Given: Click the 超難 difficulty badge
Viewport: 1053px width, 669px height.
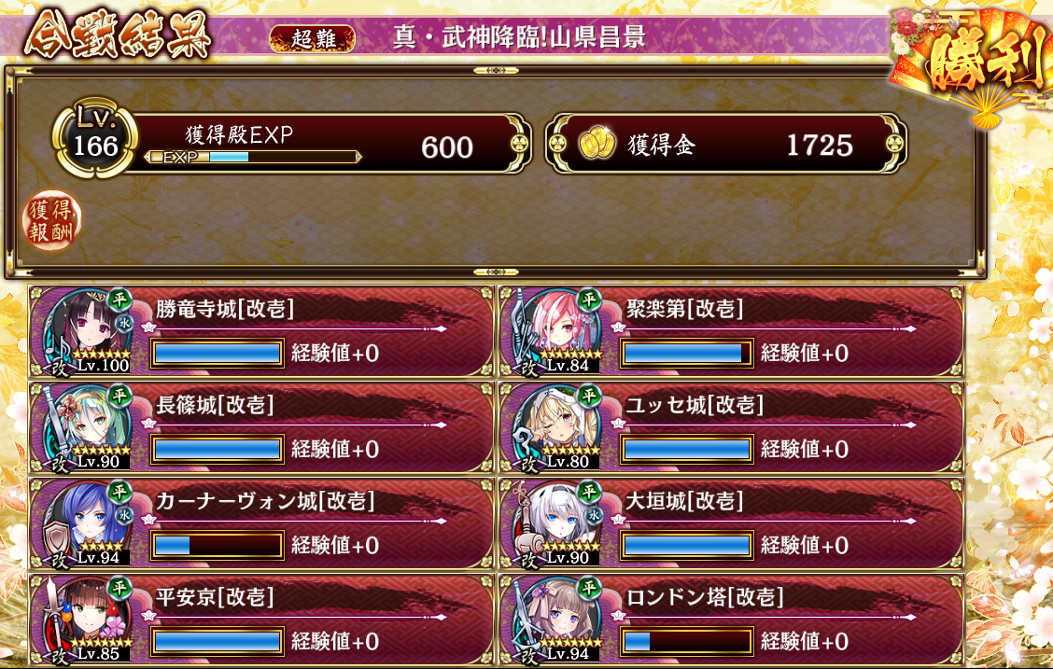Looking at the screenshot, I should pyautogui.click(x=313, y=38).
